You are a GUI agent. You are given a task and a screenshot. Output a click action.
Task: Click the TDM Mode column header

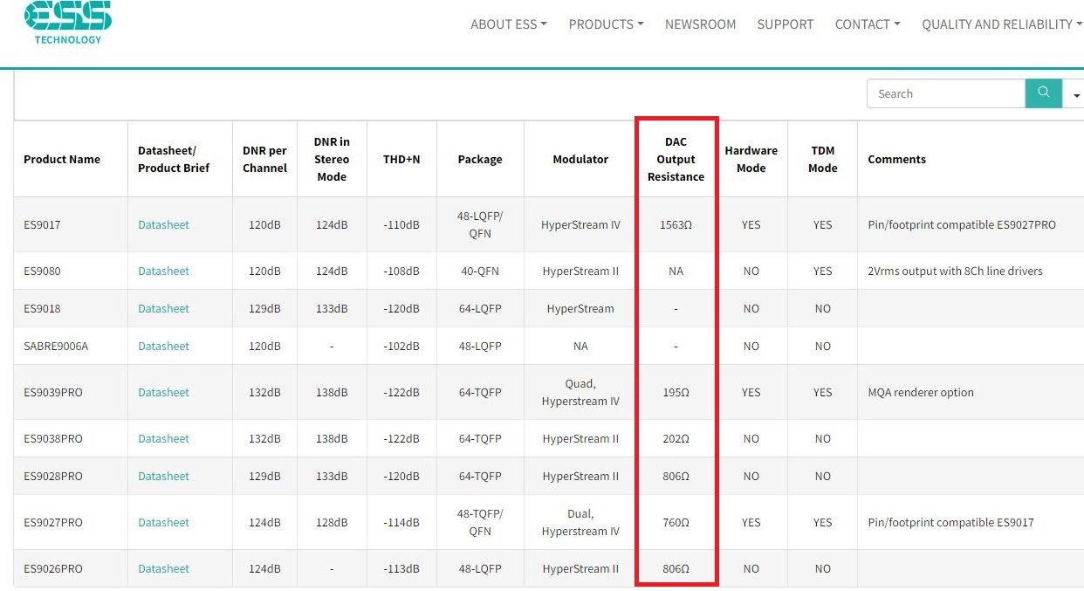(x=822, y=159)
